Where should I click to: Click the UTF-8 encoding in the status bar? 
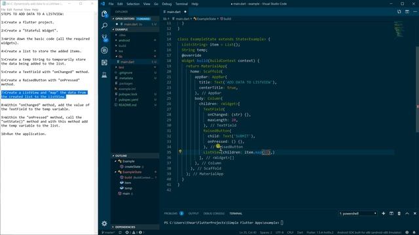coord(280,232)
